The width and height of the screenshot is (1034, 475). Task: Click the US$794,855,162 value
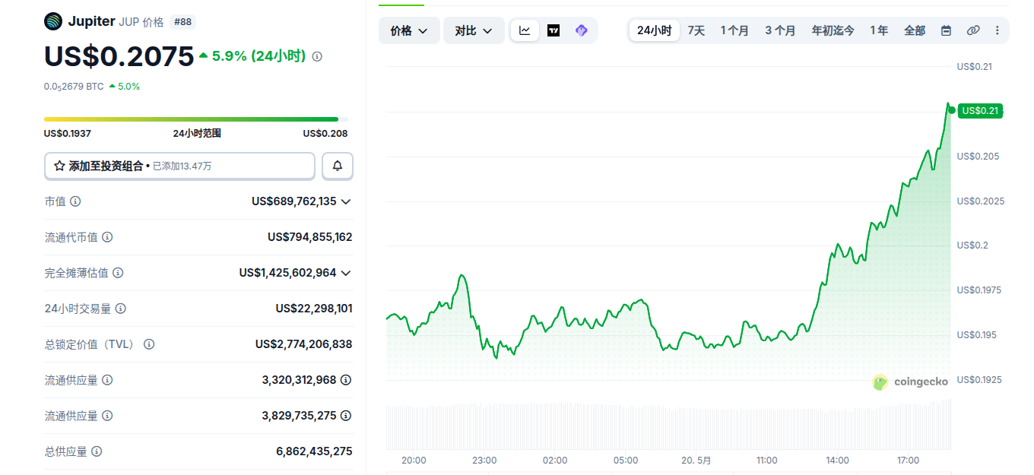309,237
